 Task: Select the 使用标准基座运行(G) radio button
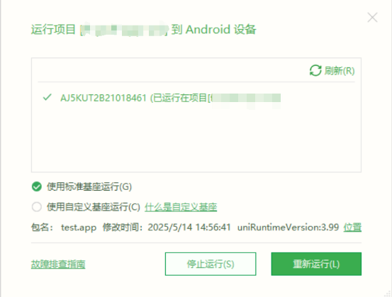click(x=37, y=186)
